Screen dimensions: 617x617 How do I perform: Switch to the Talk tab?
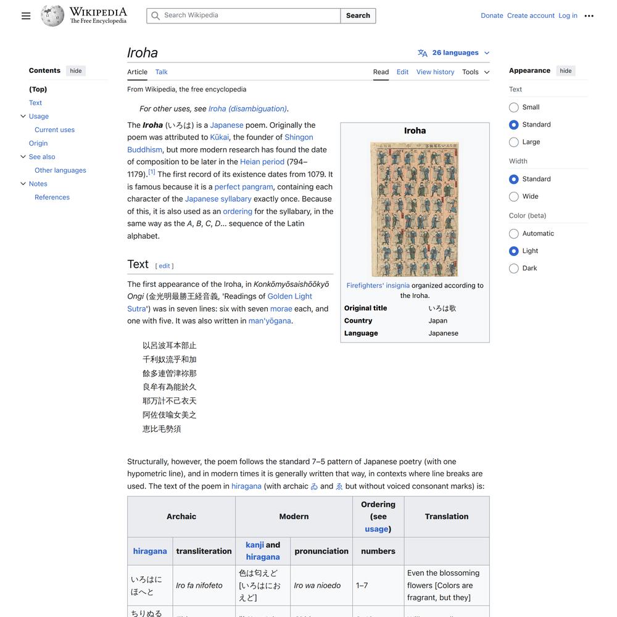161,72
